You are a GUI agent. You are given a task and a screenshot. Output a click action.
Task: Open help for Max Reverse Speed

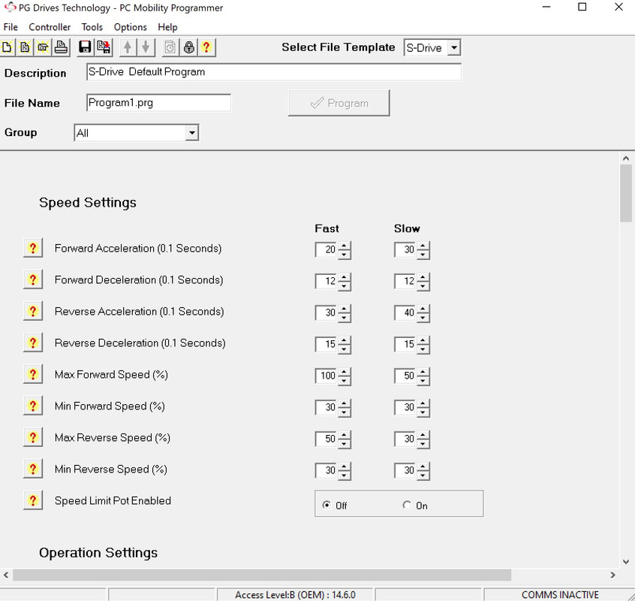tap(33, 438)
